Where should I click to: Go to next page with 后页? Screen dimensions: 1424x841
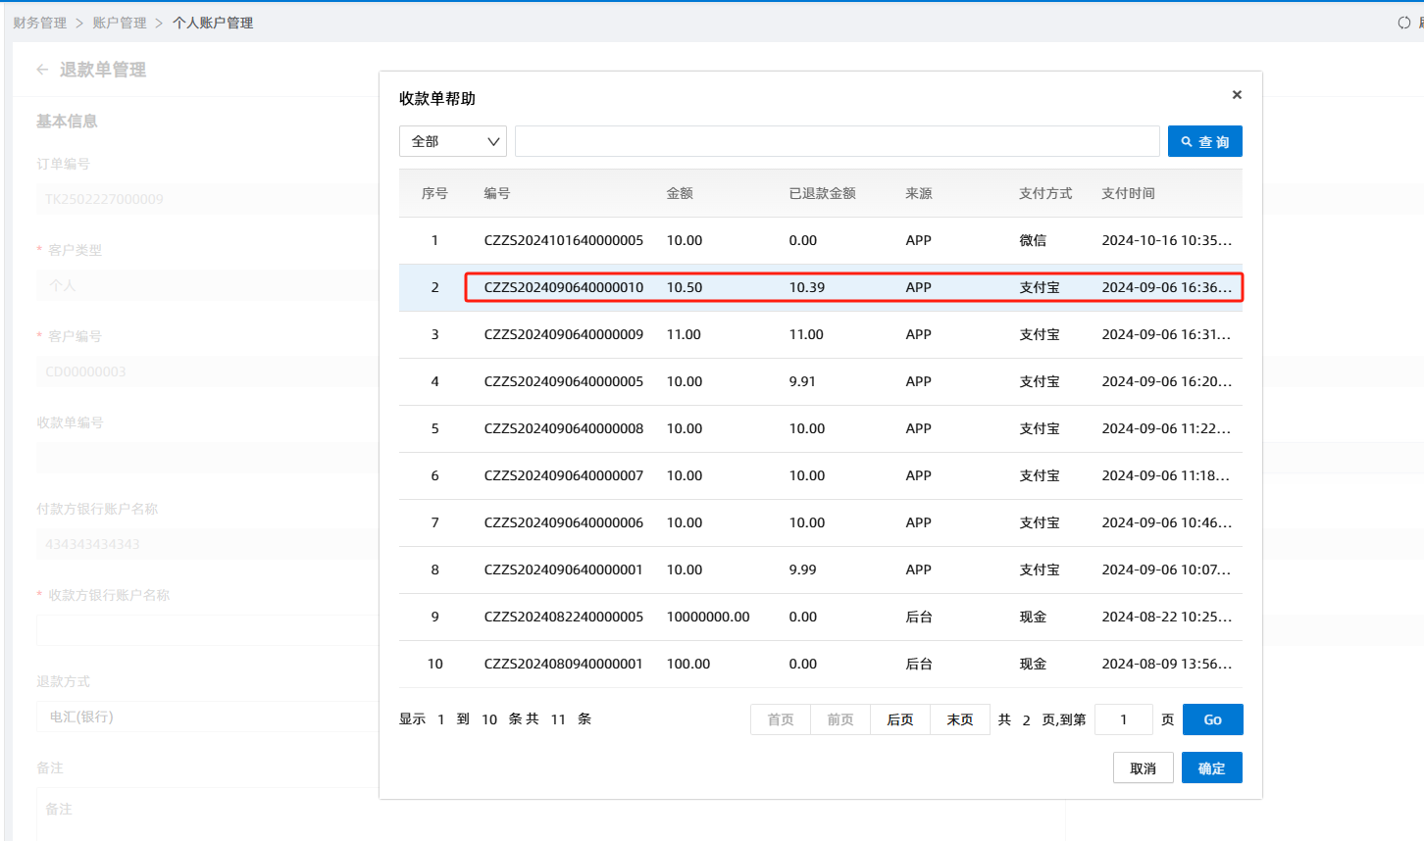899,719
